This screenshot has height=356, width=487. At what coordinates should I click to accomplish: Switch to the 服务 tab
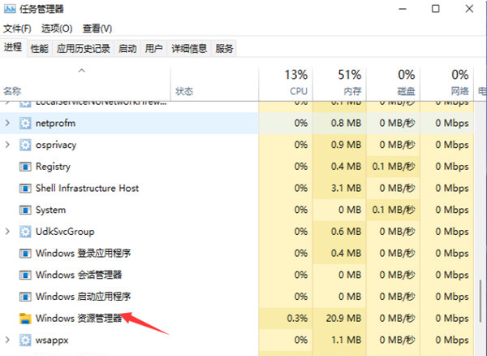click(224, 49)
